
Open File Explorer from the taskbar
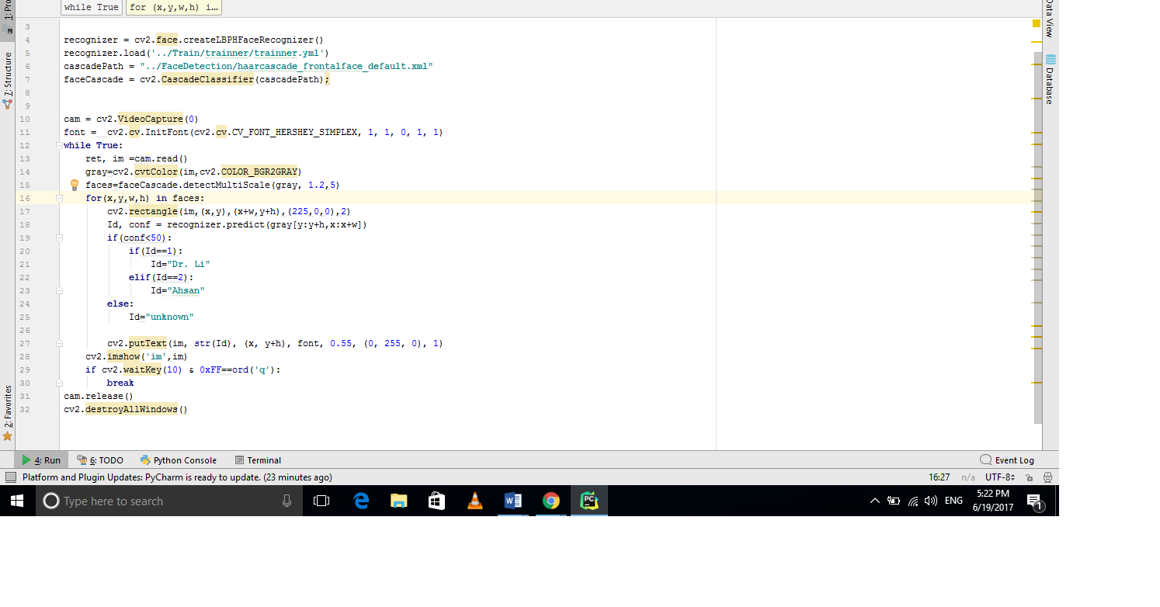point(398,501)
